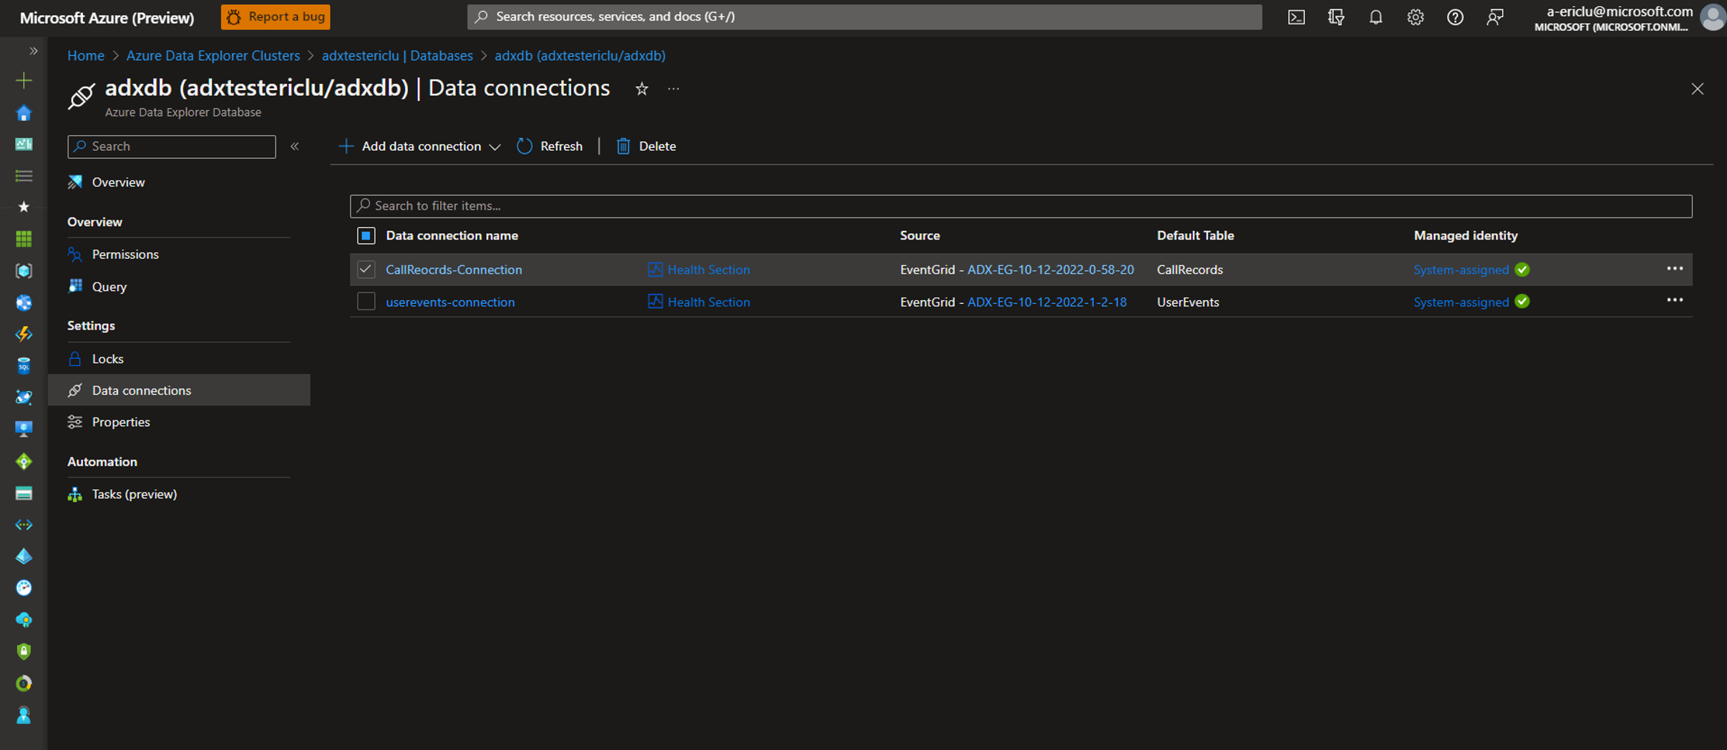Focus the Search to filter items field
This screenshot has width=1727, height=750.
[1021, 206]
